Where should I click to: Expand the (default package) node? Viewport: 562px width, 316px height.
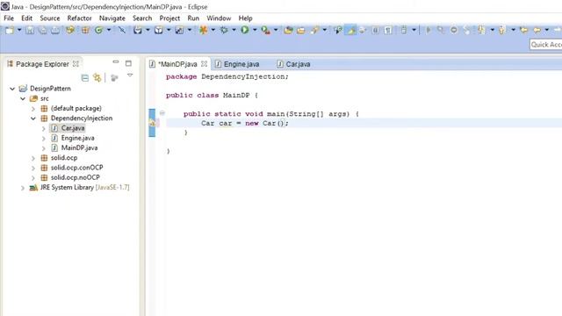coord(33,109)
